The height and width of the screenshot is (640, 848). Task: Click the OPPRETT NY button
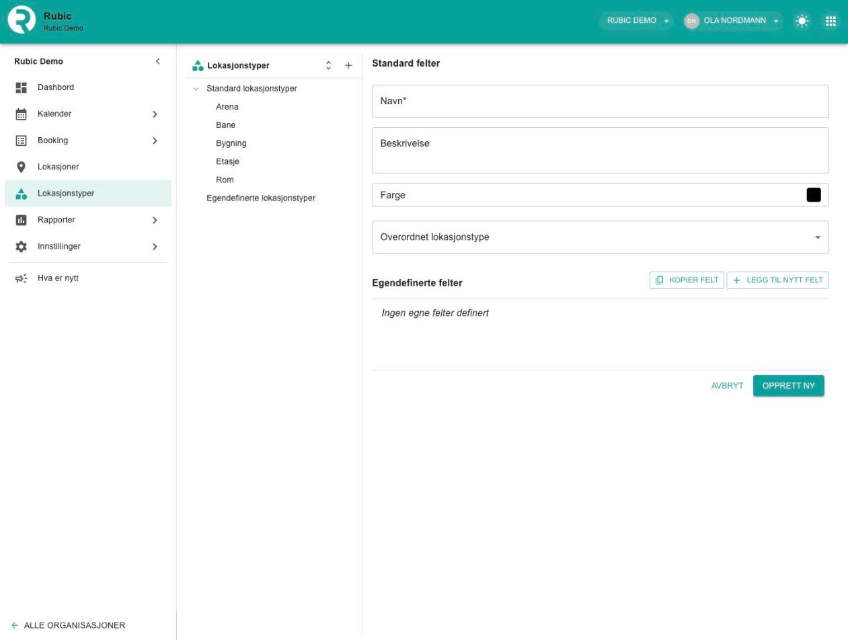point(788,386)
